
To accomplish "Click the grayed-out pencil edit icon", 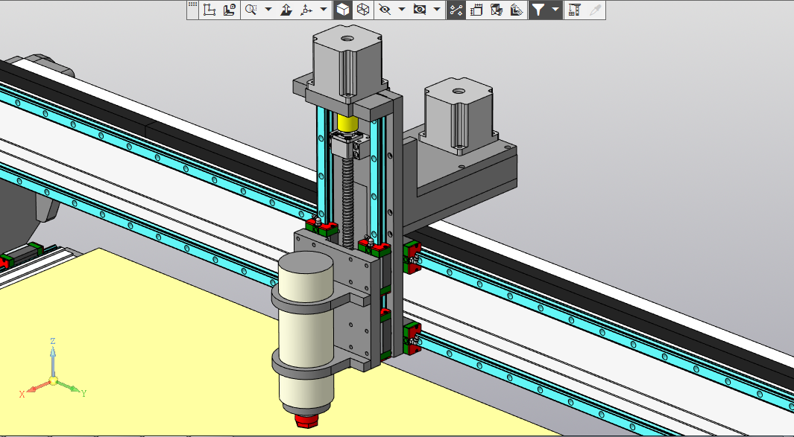I will (x=595, y=10).
